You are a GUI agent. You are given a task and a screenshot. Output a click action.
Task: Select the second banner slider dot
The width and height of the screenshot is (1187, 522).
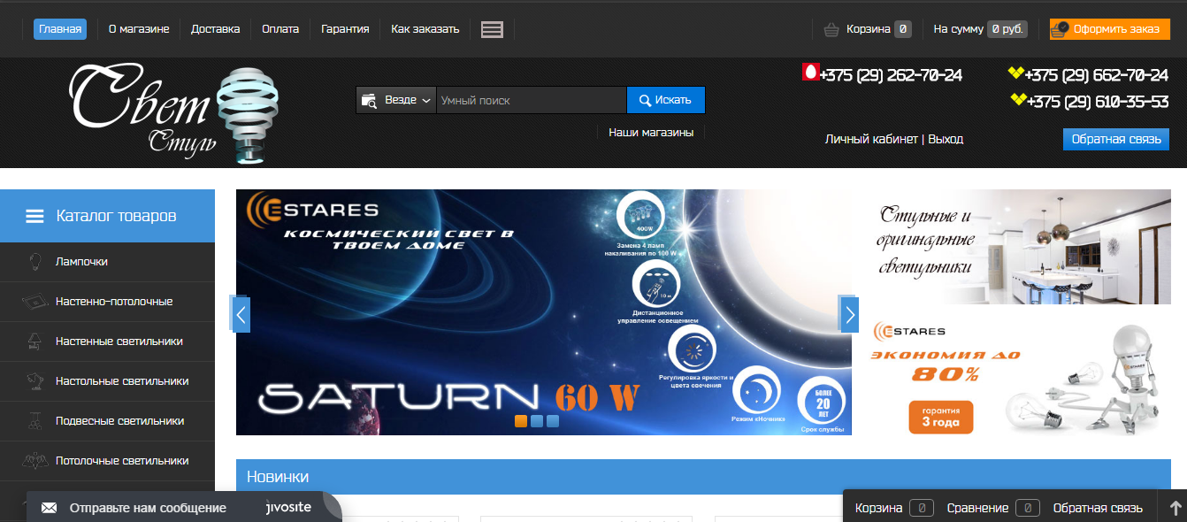(537, 421)
